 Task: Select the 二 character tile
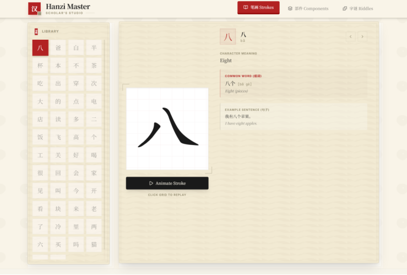[94, 119]
